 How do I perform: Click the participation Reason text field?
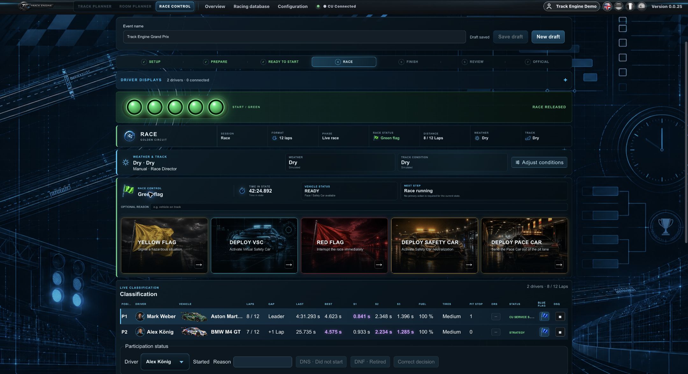(x=263, y=362)
